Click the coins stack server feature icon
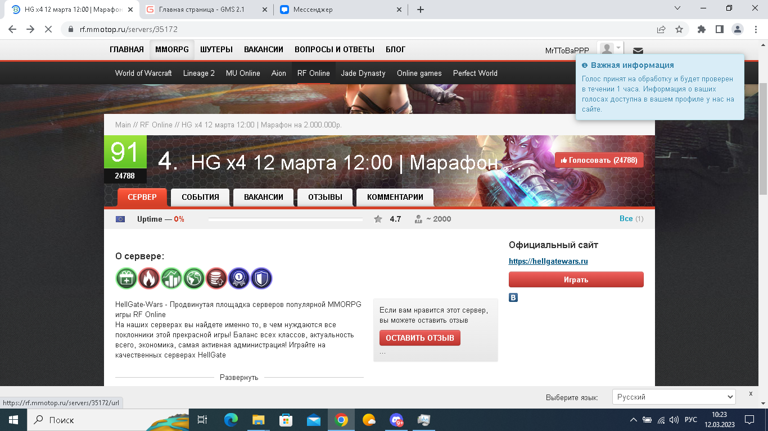 216,278
